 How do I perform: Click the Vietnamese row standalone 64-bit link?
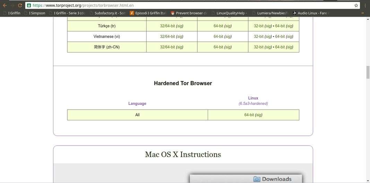pyautogui.click(x=218, y=37)
